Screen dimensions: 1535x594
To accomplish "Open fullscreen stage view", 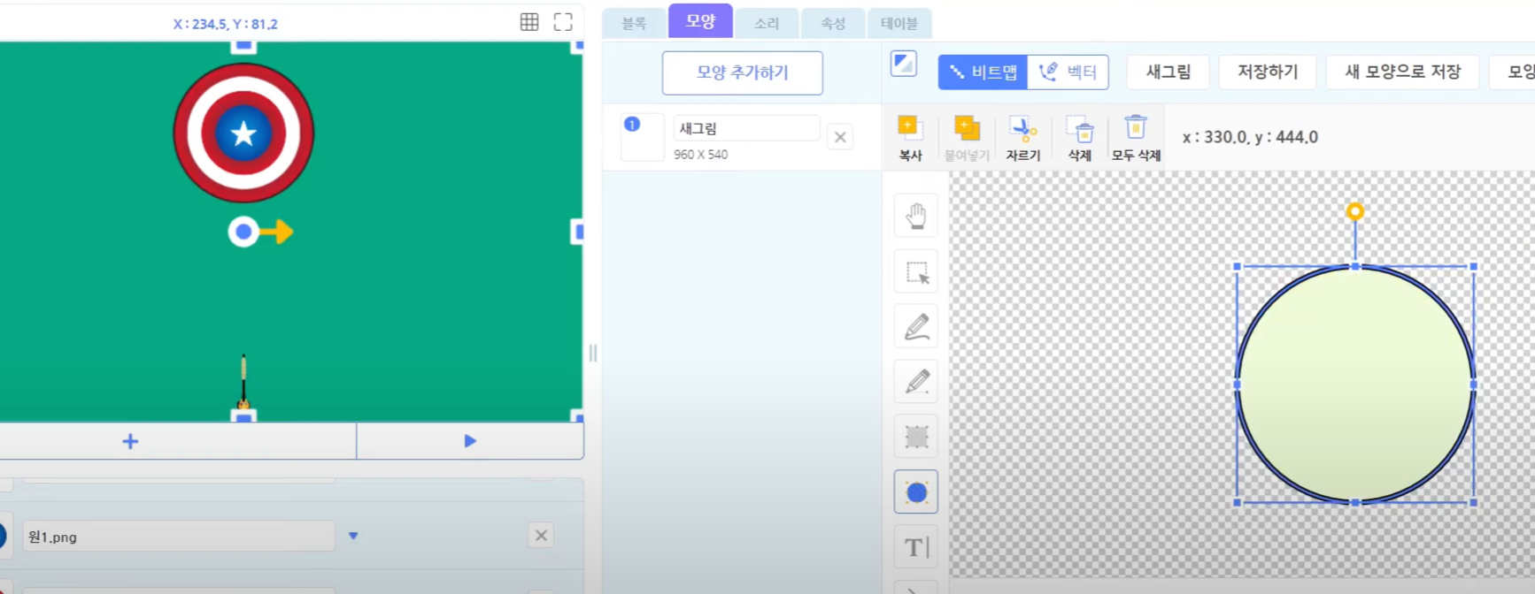I will pyautogui.click(x=563, y=22).
